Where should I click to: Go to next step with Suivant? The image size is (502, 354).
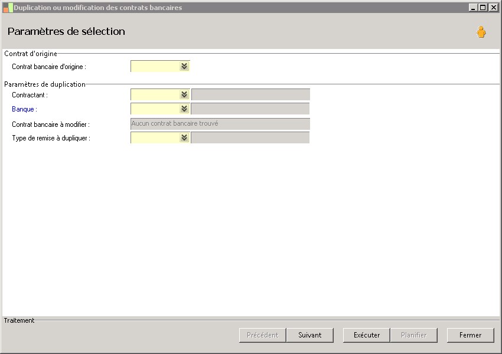pyautogui.click(x=310, y=335)
